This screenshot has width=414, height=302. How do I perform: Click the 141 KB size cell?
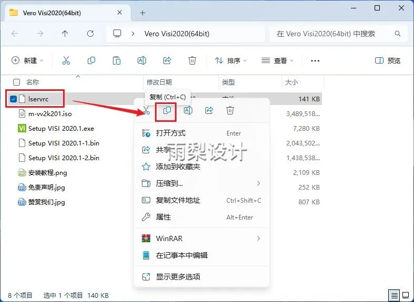tap(309, 99)
